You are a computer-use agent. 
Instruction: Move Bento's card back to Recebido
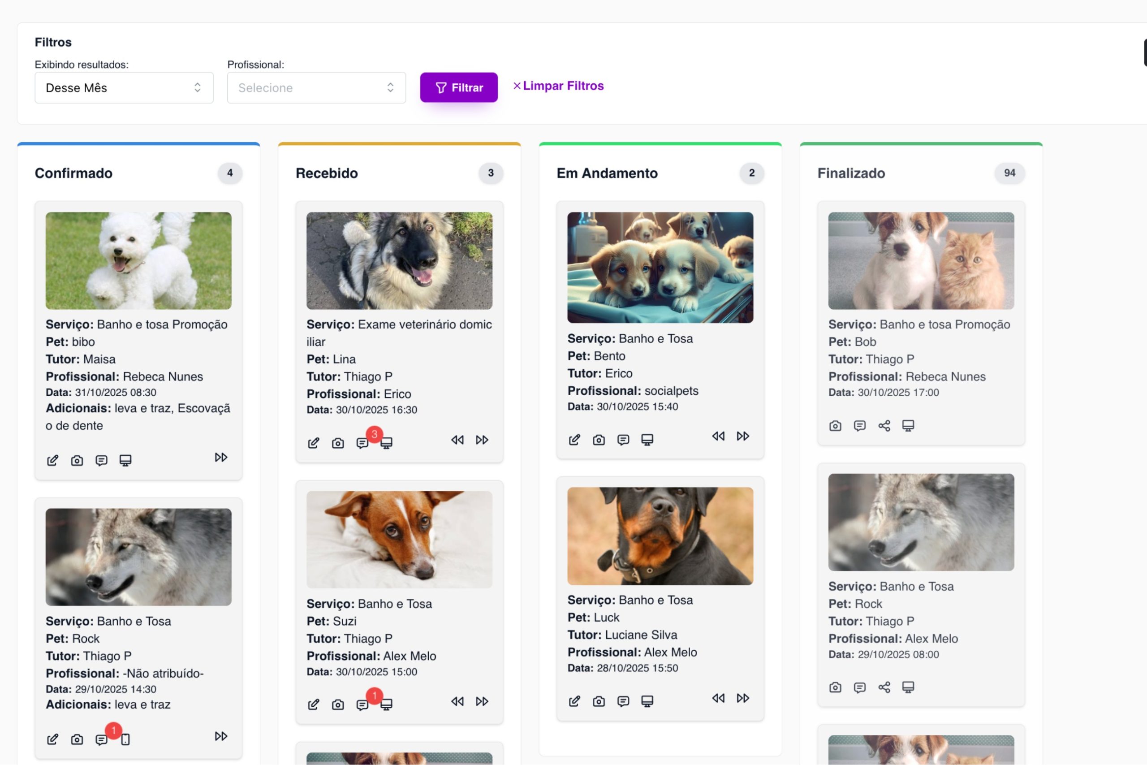click(718, 436)
